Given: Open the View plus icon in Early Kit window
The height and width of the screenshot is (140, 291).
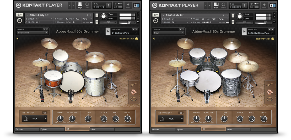Looking at the screenshot, I should [128, 5].
